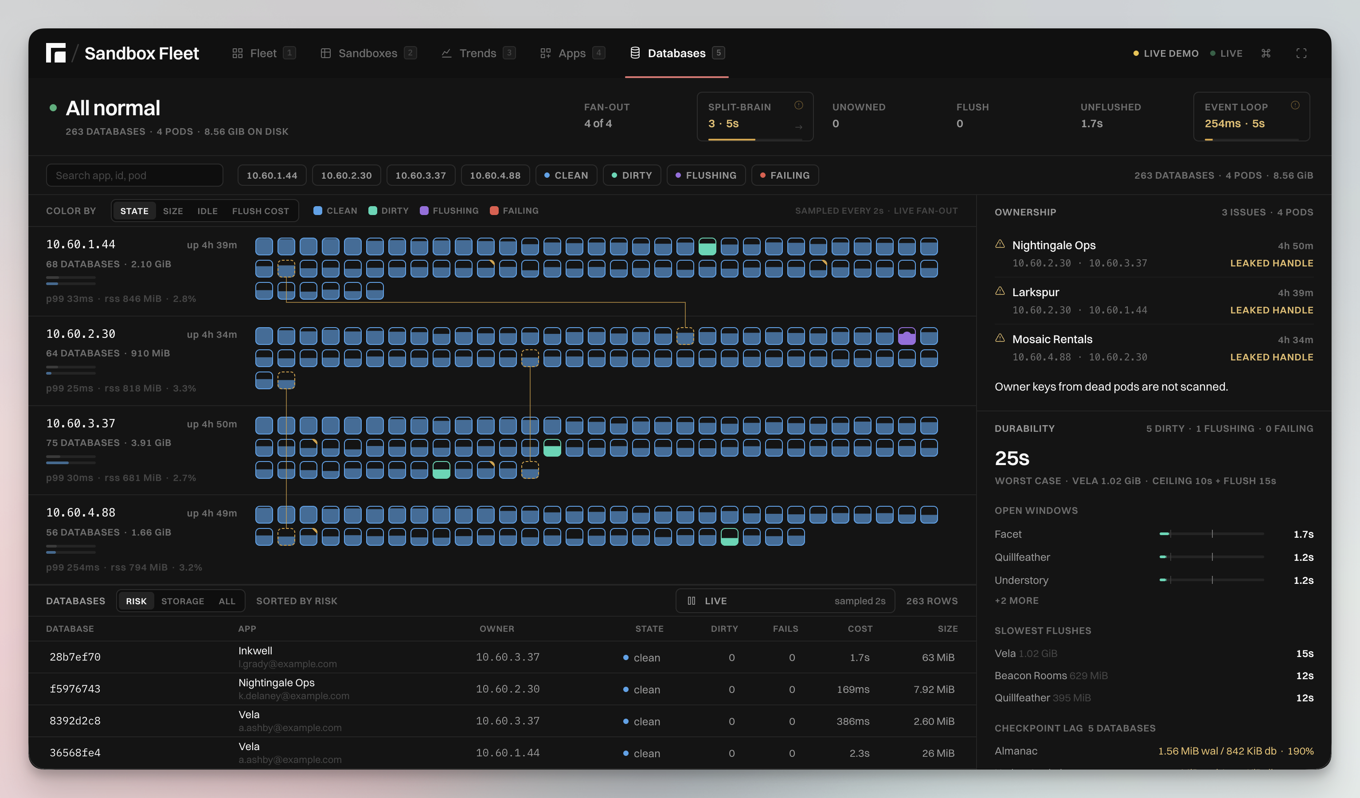This screenshot has width=1360, height=798.
Task: Expand the Mosaic Rentals ownership issue
Action: point(1153,348)
